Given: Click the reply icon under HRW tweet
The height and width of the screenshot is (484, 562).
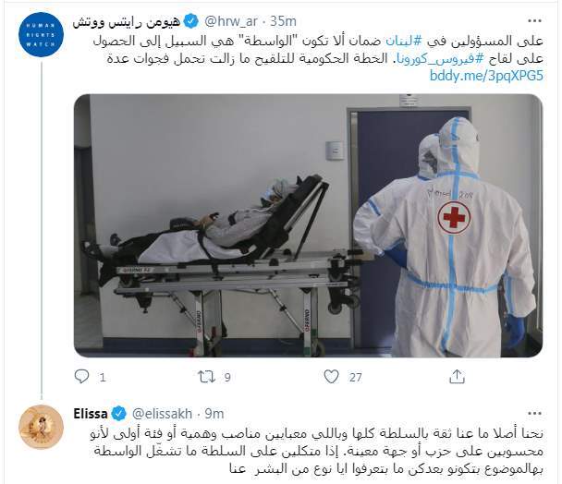Looking at the screenshot, I should (x=81, y=377).
